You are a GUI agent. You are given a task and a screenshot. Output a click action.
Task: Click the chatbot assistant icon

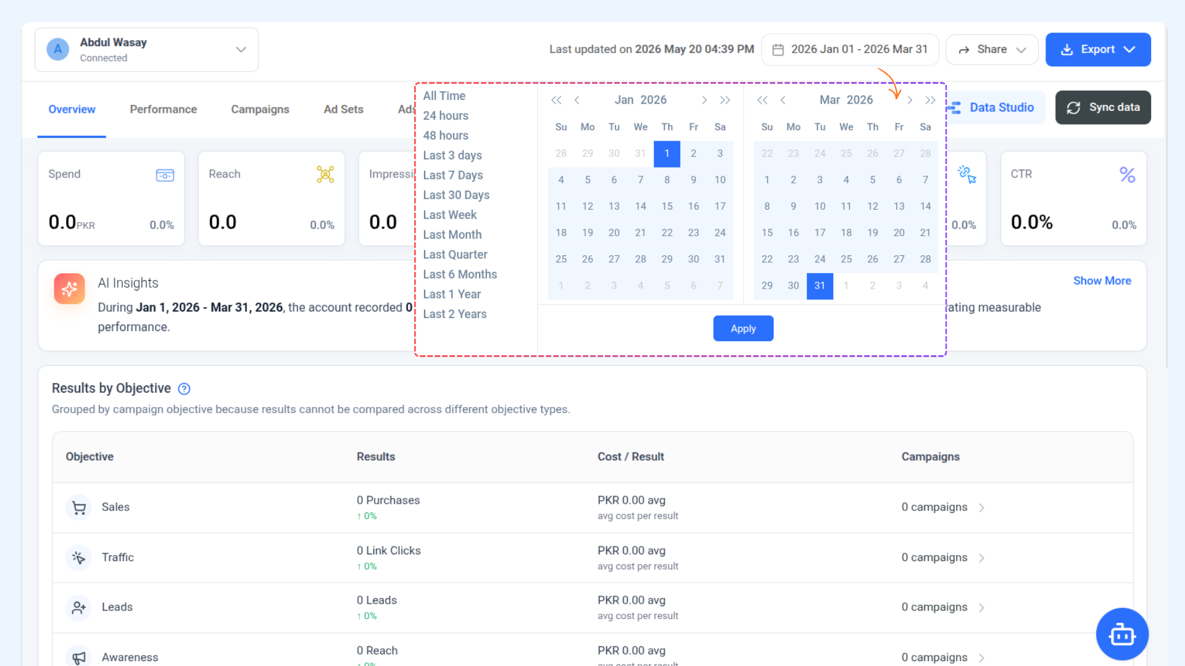pos(1121,634)
